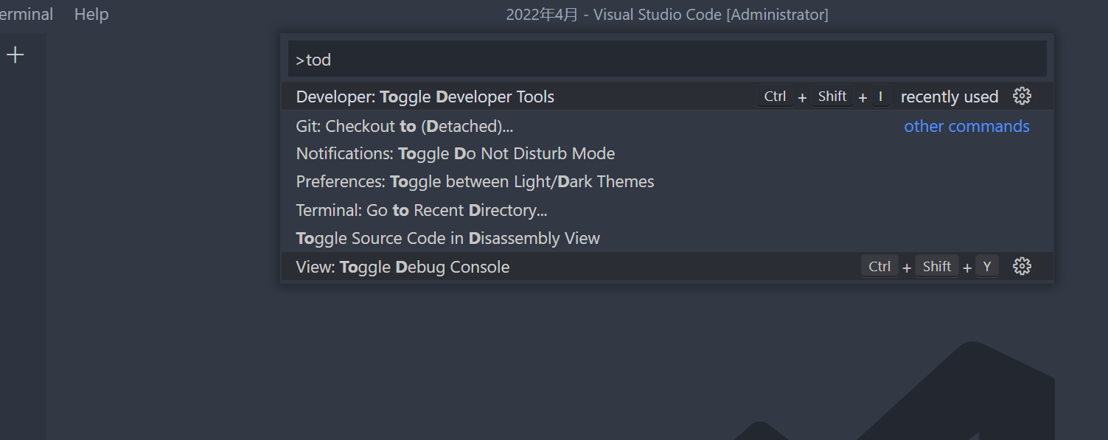Select View: Toggle Debug Console entry

[x=403, y=266]
